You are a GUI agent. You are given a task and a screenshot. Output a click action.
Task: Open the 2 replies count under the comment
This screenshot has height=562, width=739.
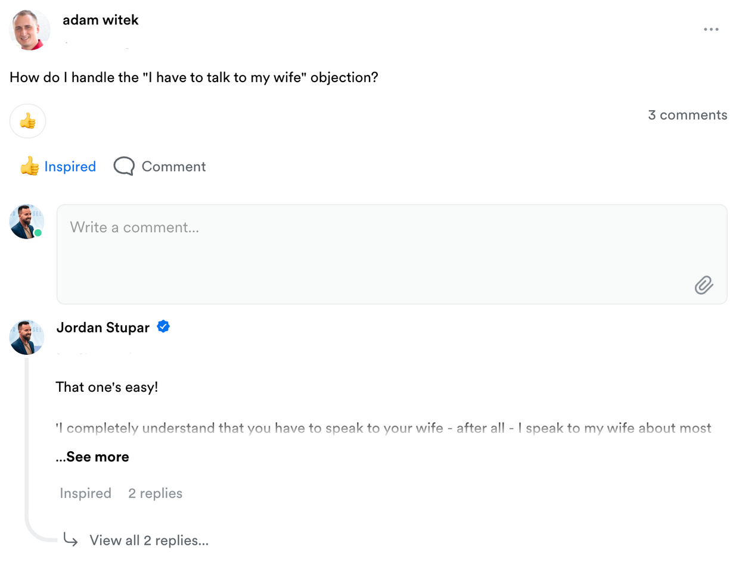155,493
